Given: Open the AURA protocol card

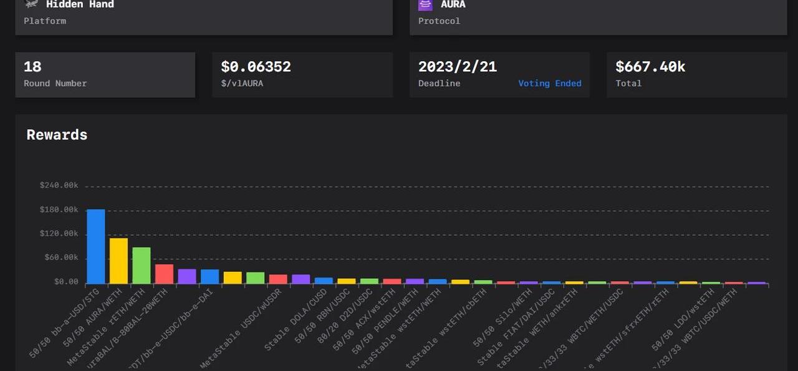Looking at the screenshot, I should tap(598, 16).
